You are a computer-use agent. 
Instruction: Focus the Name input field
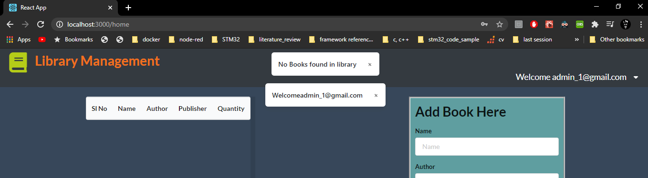(x=487, y=147)
